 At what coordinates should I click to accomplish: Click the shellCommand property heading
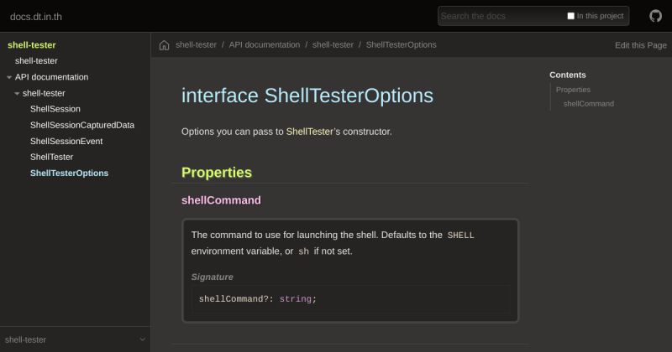tap(221, 200)
